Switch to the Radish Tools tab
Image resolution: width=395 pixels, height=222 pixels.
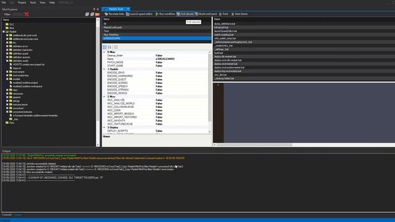[x=116, y=9]
